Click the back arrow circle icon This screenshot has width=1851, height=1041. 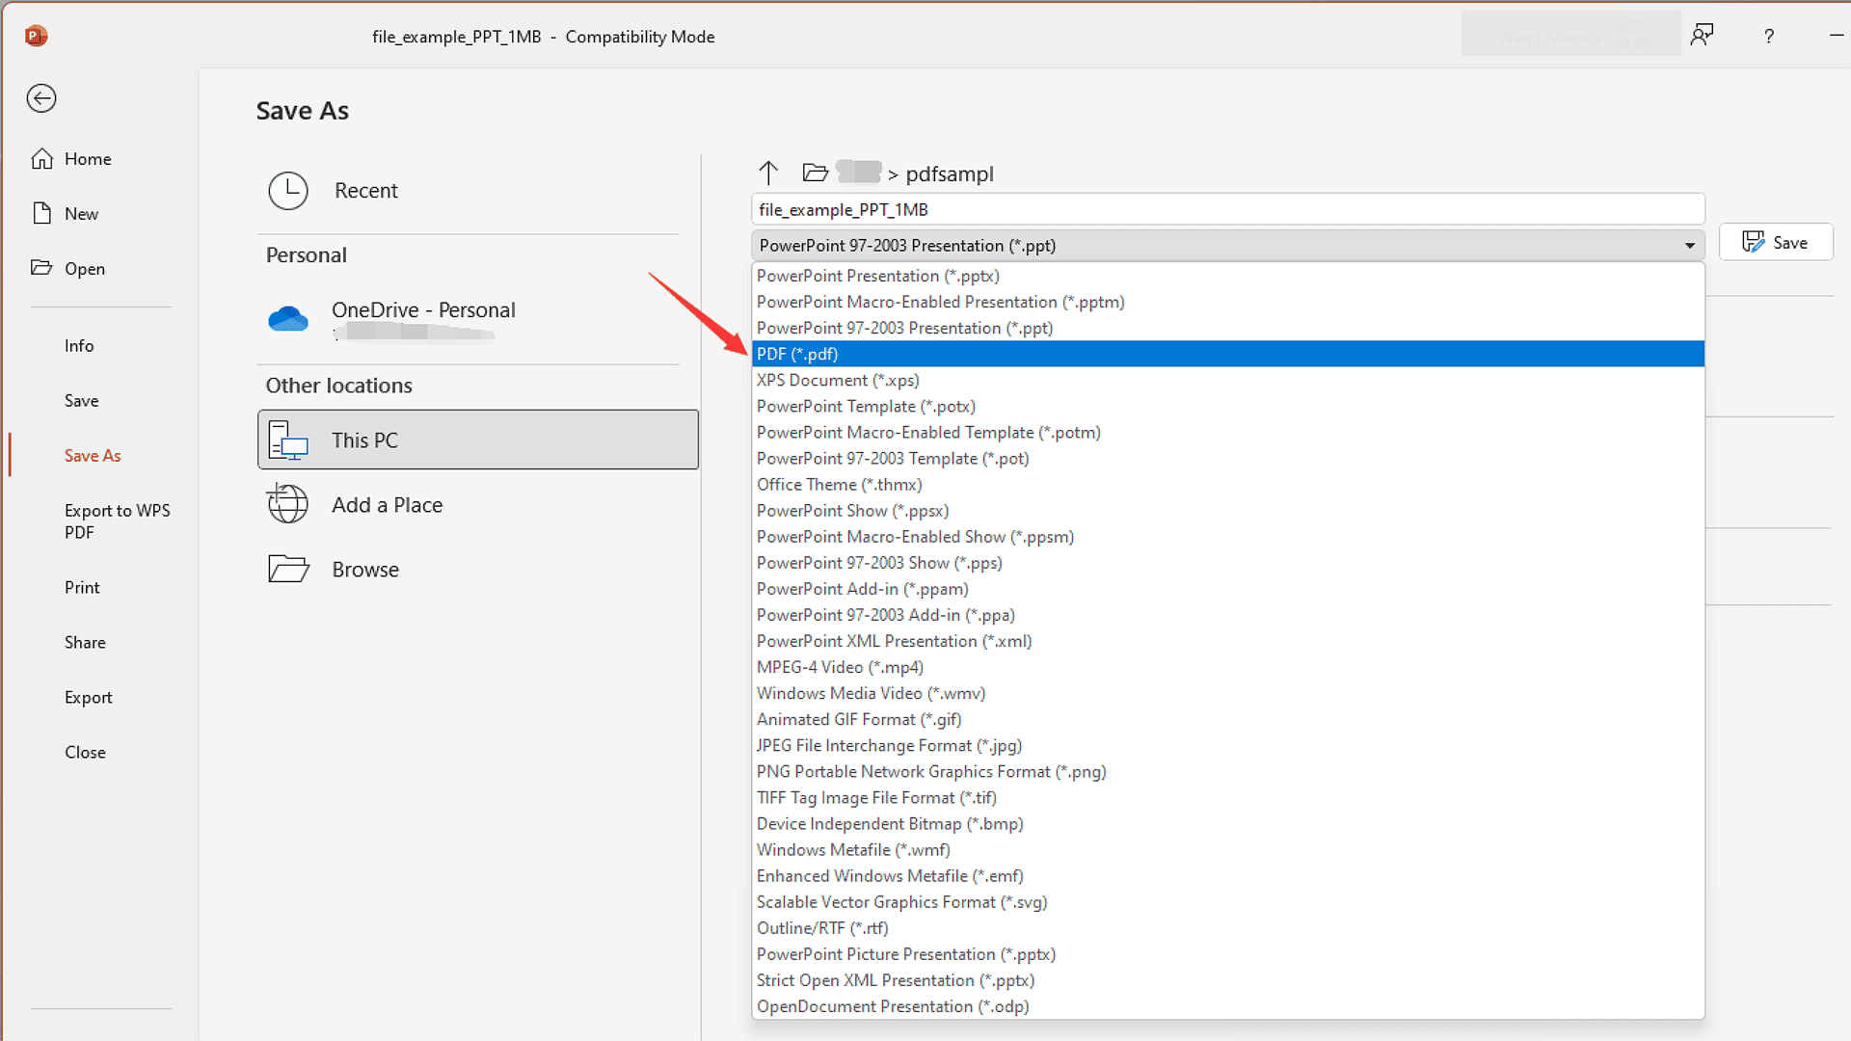point(41,98)
